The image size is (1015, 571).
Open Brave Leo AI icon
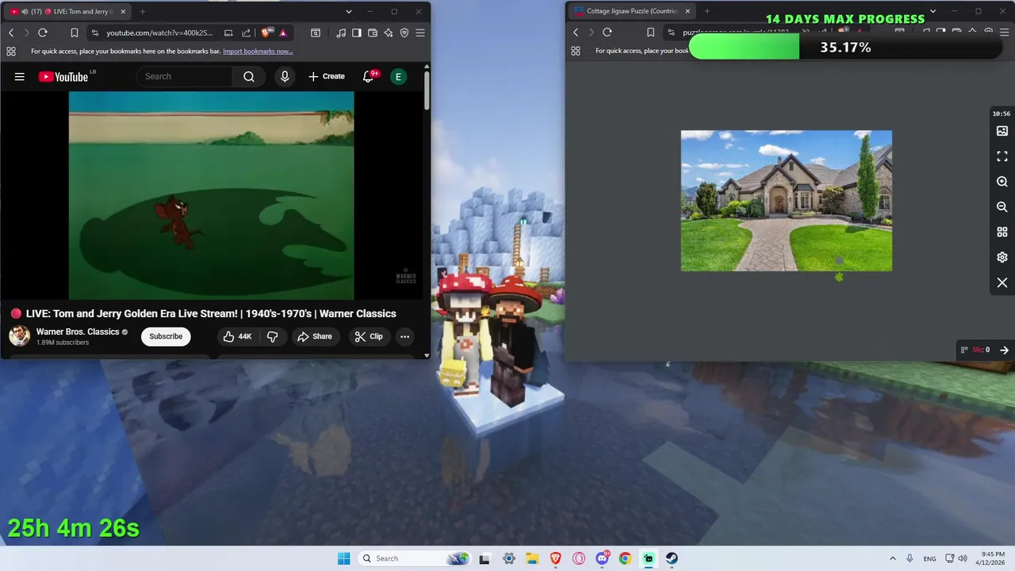tap(389, 33)
